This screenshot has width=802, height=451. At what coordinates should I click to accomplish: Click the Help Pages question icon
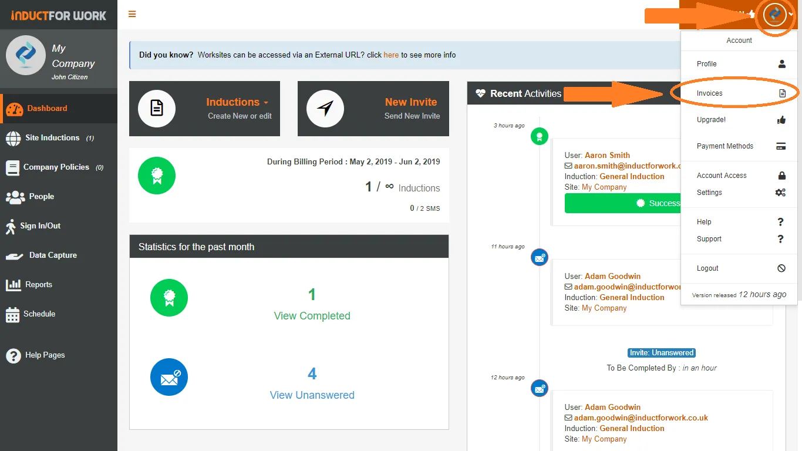click(13, 355)
